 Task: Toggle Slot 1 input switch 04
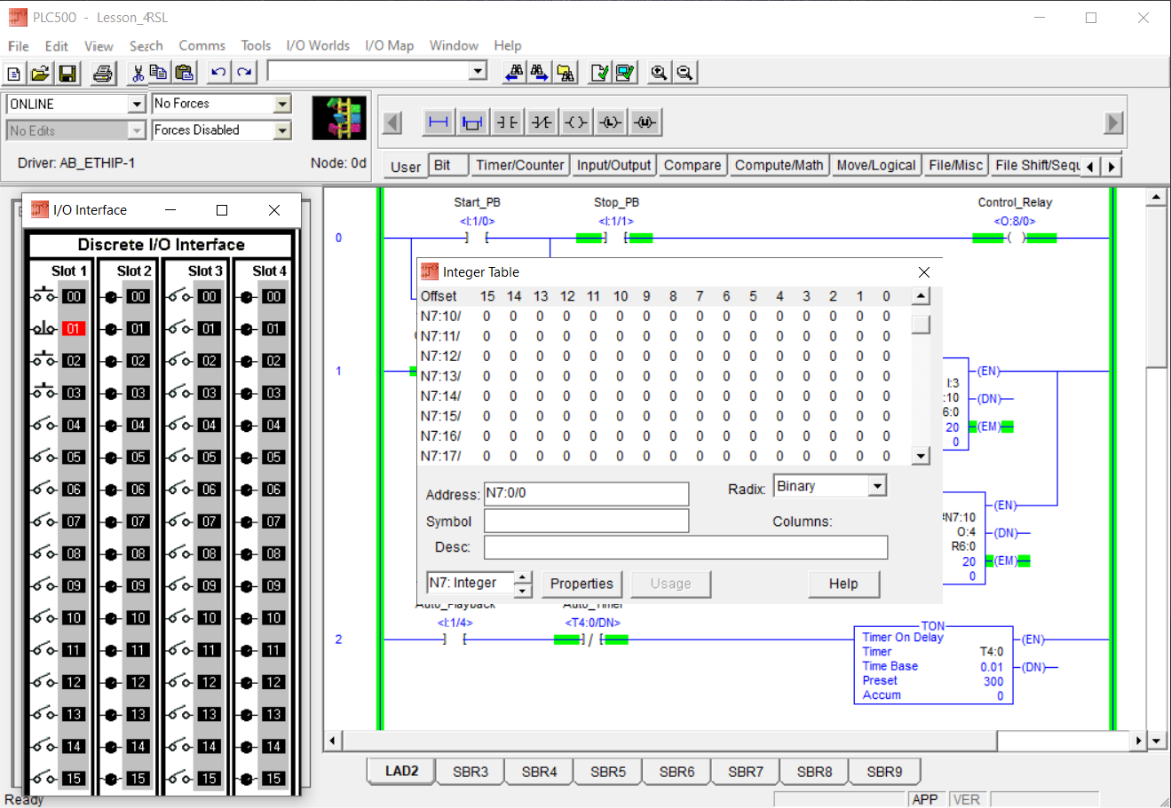click(44, 425)
